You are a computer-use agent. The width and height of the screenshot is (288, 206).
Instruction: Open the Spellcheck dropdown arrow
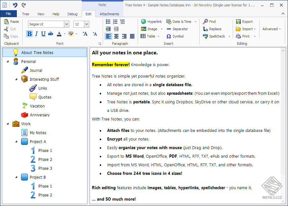[x=229, y=36]
